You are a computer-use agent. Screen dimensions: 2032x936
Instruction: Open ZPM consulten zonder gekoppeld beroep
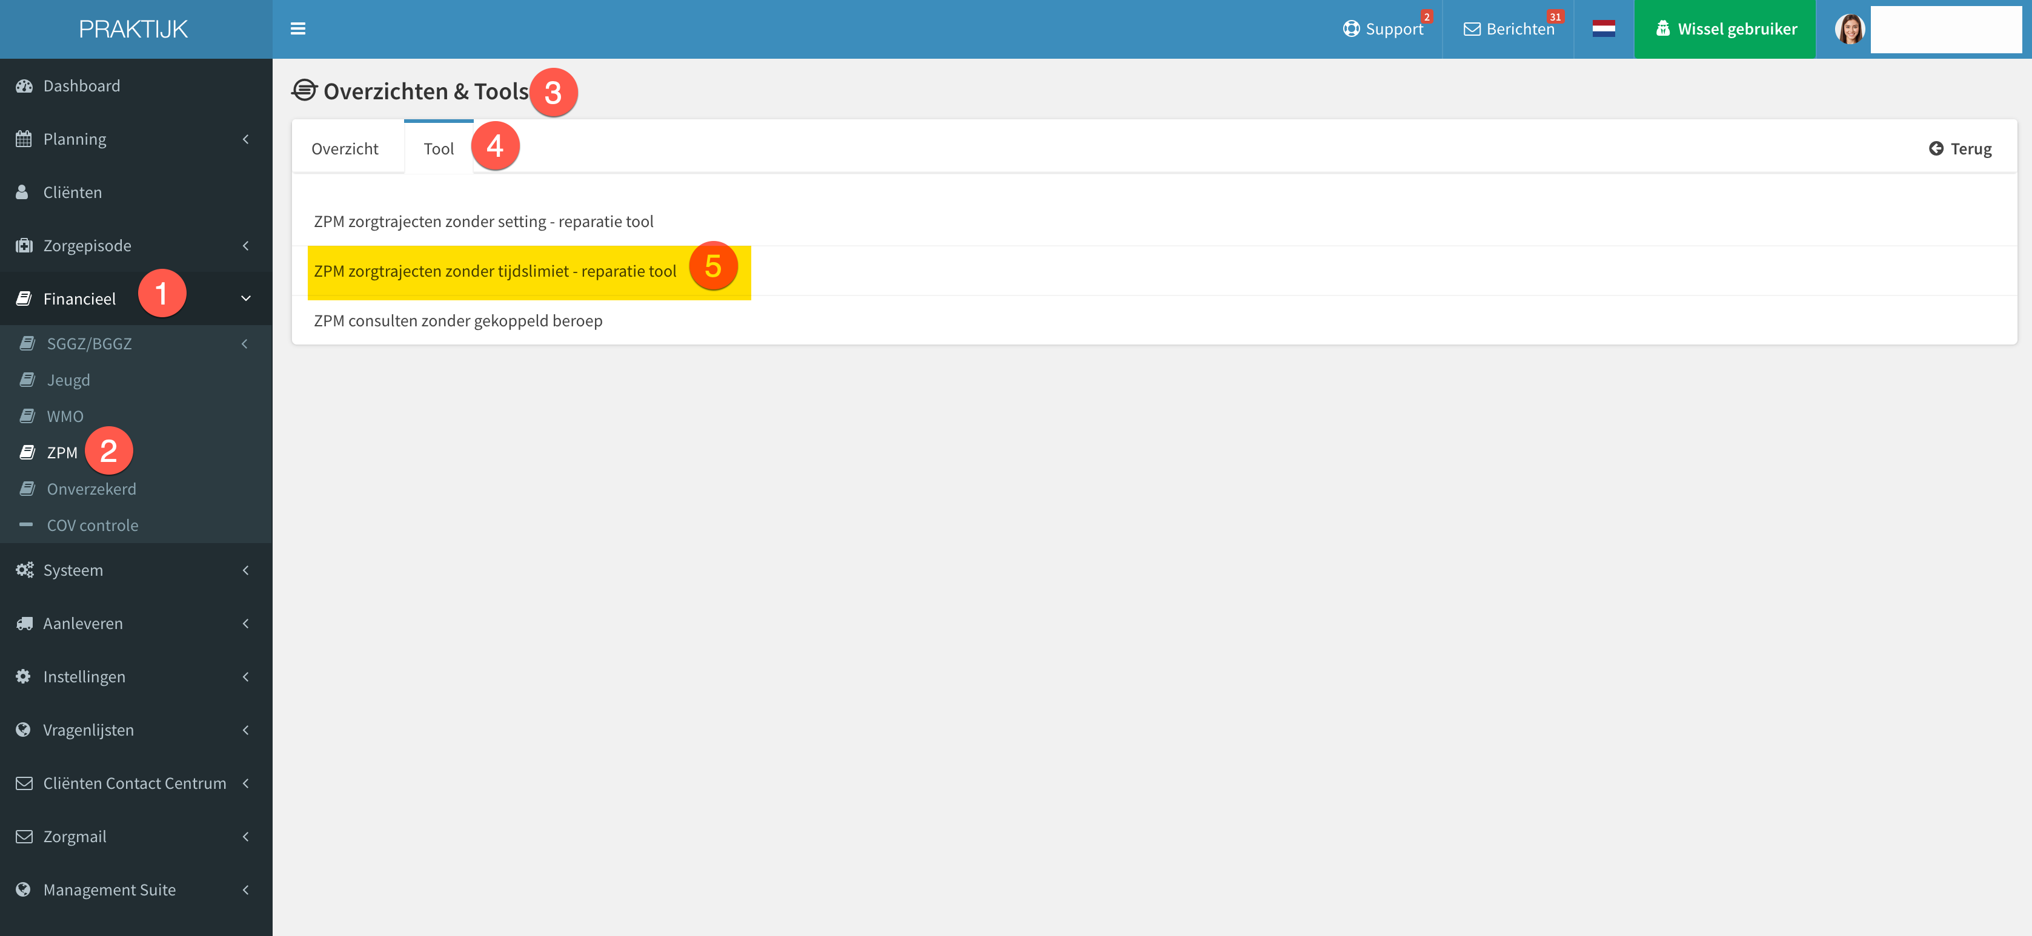point(458,321)
